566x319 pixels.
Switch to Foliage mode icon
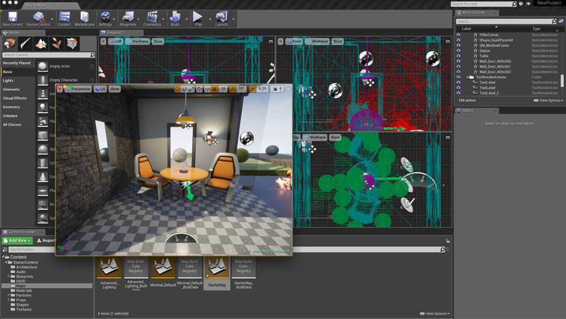click(x=57, y=43)
